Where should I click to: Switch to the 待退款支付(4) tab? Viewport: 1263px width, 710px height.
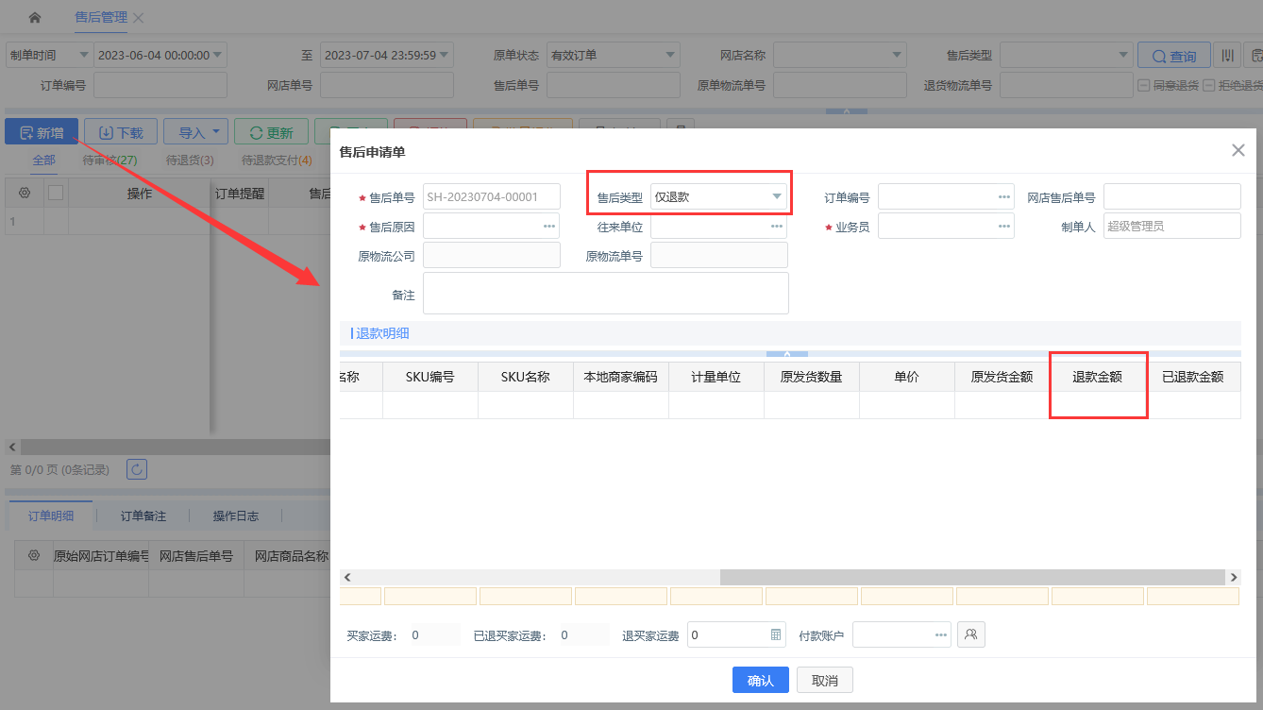(278, 161)
